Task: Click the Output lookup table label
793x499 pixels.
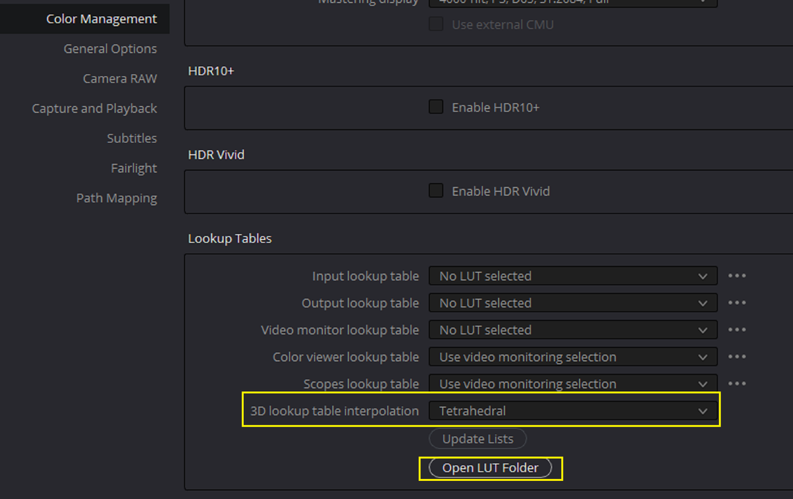Action: (361, 303)
